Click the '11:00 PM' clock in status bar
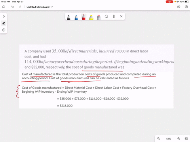This screenshot has width=190, height=142. click(x=6, y=2)
